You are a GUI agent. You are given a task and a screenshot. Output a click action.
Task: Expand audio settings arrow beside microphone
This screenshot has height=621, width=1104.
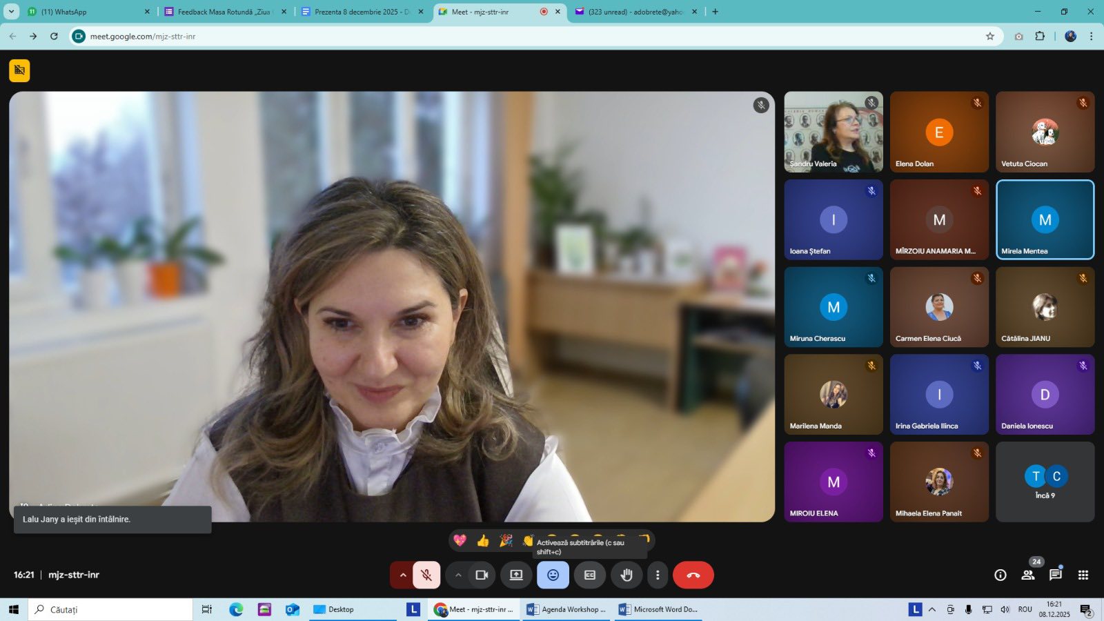pyautogui.click(x=402, y=575)
